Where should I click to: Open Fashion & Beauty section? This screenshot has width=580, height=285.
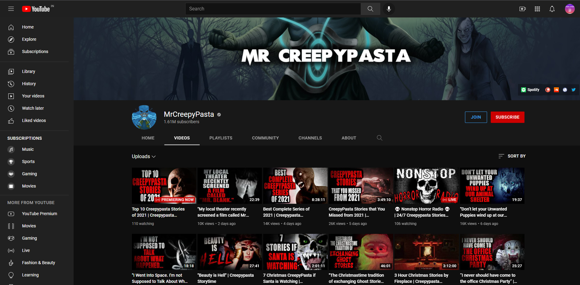[x=34, y=263]
